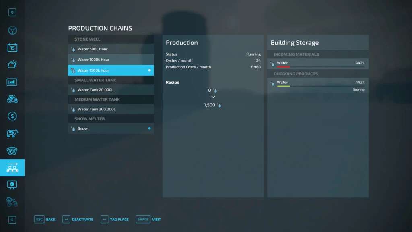
Task: Open the vehicles overview tractor icon
Action: point(12,99)
